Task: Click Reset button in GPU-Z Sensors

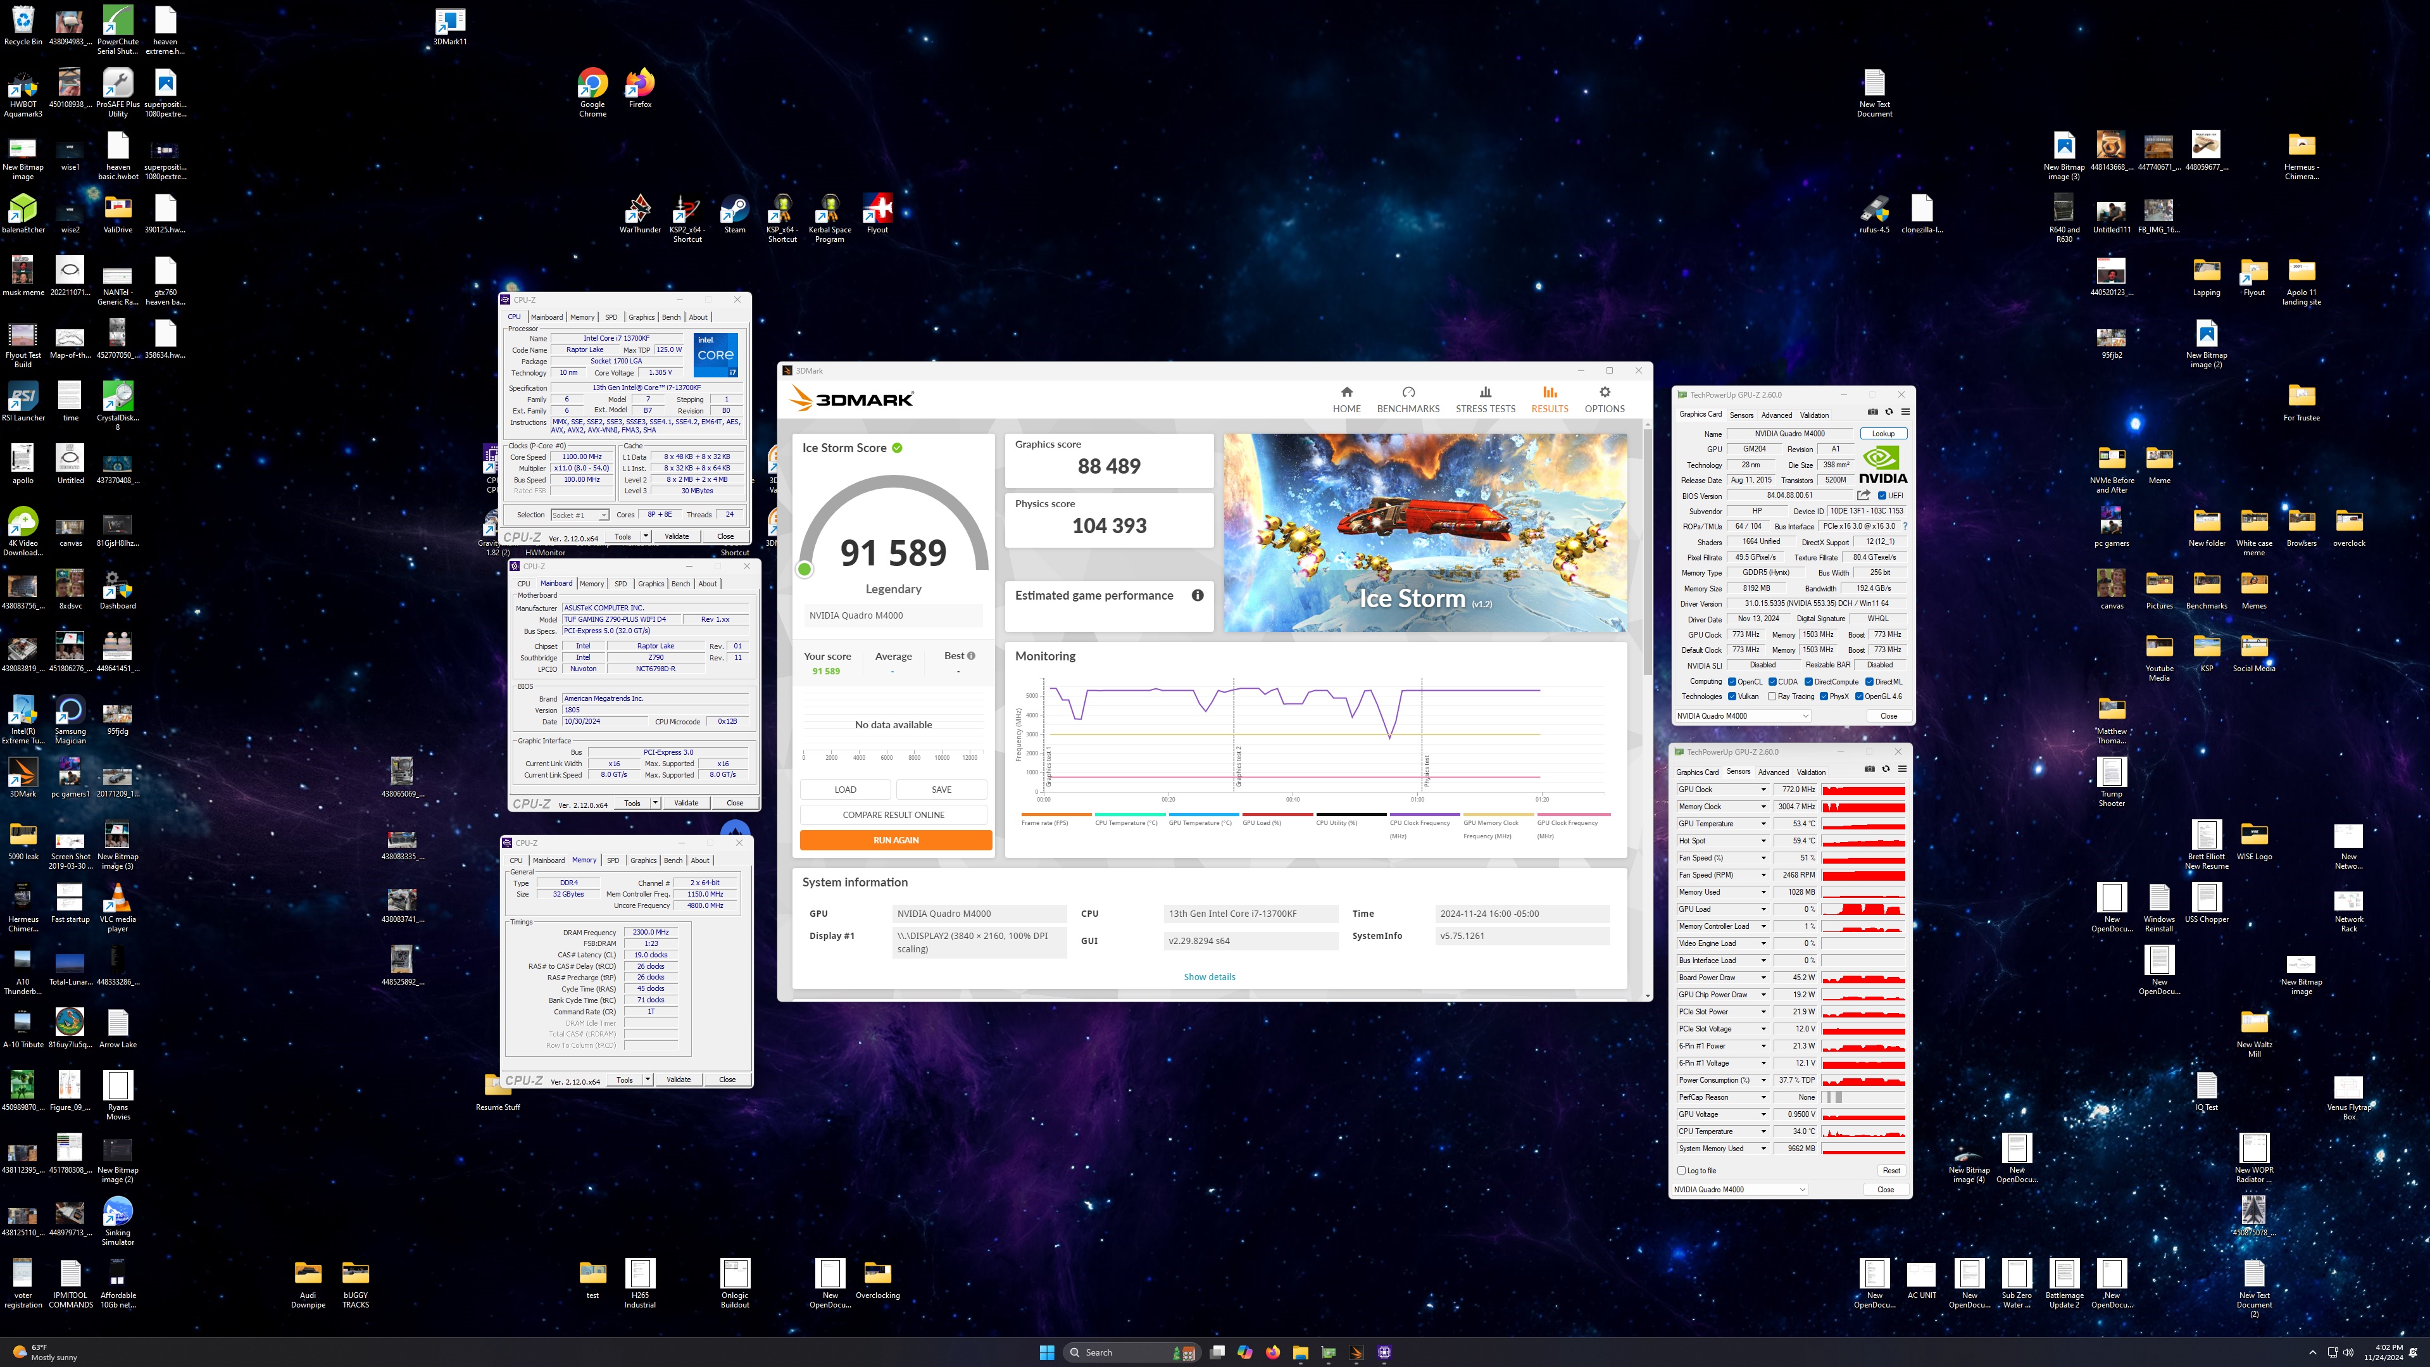Action: pos(1891,1170)
